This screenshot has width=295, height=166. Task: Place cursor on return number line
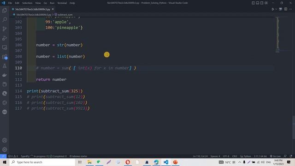[x=51, y=80]
